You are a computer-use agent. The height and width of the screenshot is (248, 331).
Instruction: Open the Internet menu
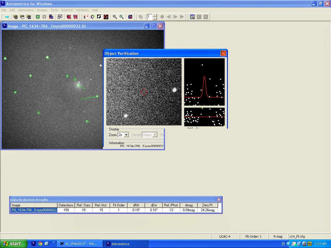(67, 10)
